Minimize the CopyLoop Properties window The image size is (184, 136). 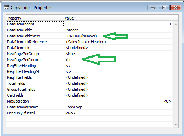click(x=152, y=8)
